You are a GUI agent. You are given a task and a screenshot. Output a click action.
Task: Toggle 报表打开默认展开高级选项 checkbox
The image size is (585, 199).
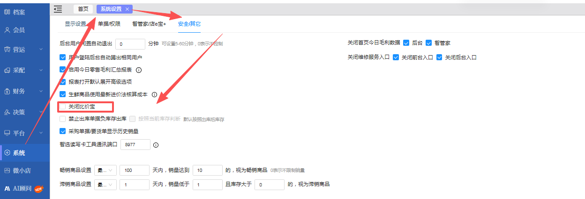[x=63, y=82]
